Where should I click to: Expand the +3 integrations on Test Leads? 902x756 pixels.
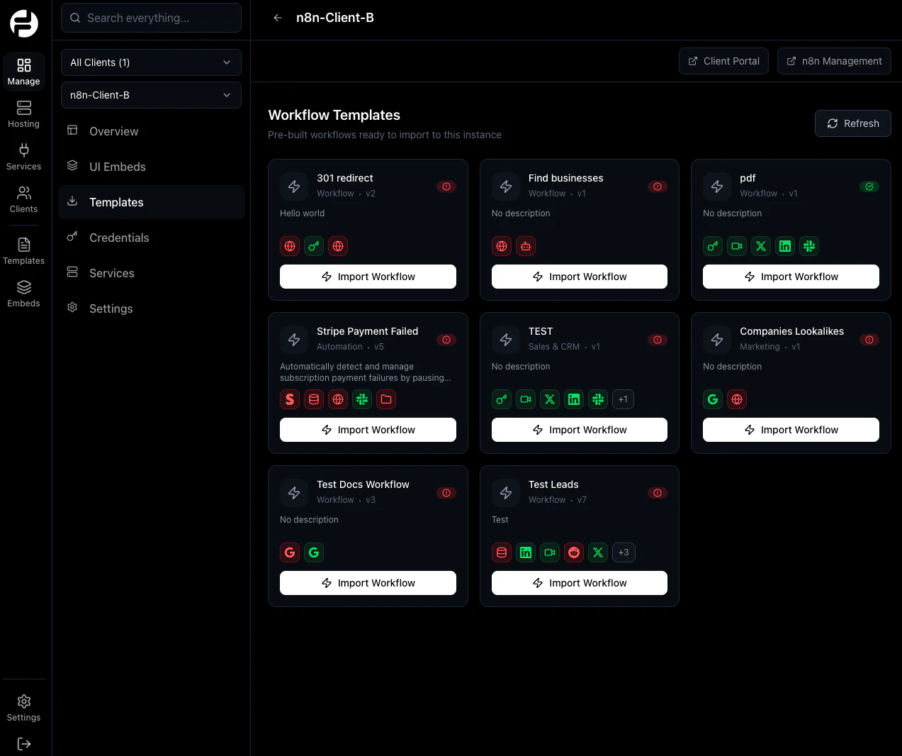point(624,552)
